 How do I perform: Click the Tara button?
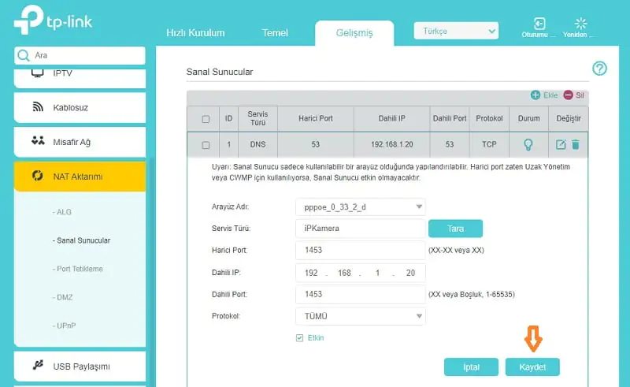pos(454,229)
